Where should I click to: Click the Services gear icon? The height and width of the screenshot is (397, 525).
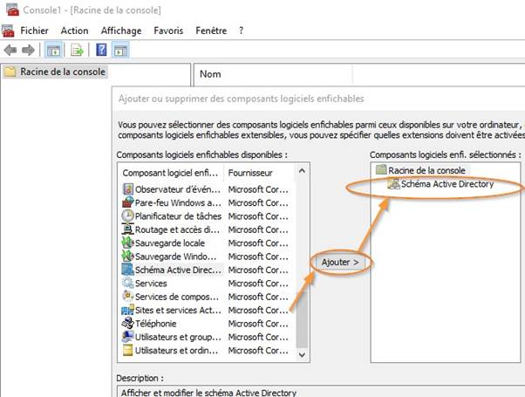(x=128, y=283)
